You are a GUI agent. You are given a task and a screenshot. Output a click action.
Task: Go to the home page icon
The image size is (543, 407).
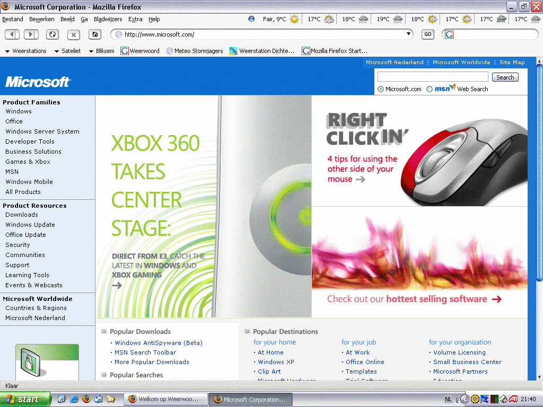click(95, 34)
